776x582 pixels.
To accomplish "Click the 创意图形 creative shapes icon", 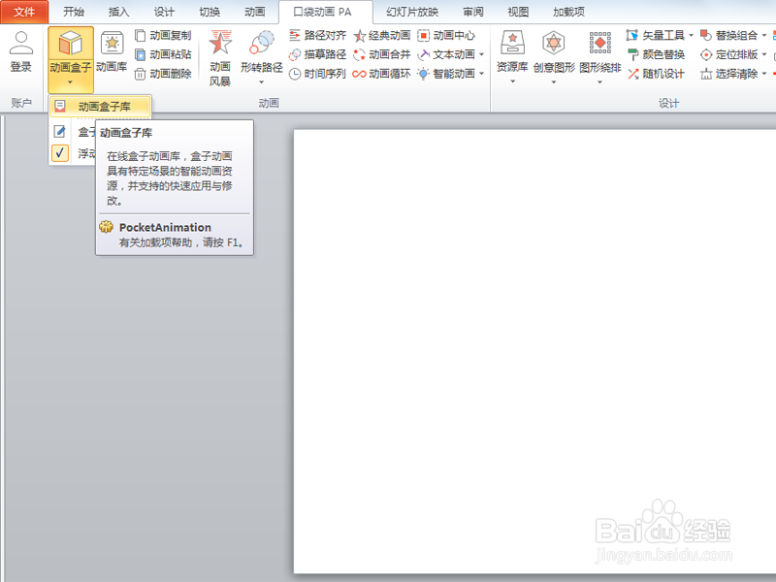I will (554, 43).
